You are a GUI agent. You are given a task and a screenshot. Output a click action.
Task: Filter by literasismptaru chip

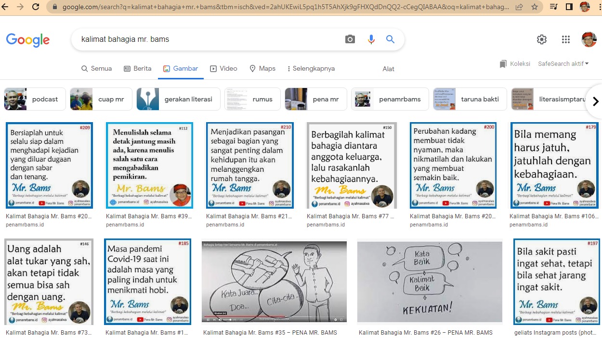[x=549, y=99]
